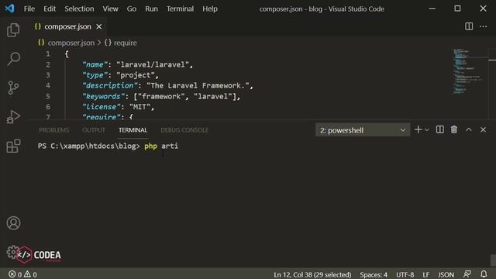Select the TERMINAL panel tab

133,130
